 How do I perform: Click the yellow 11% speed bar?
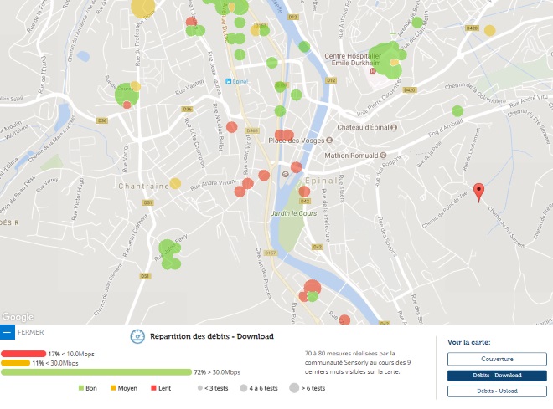[16, 363]
